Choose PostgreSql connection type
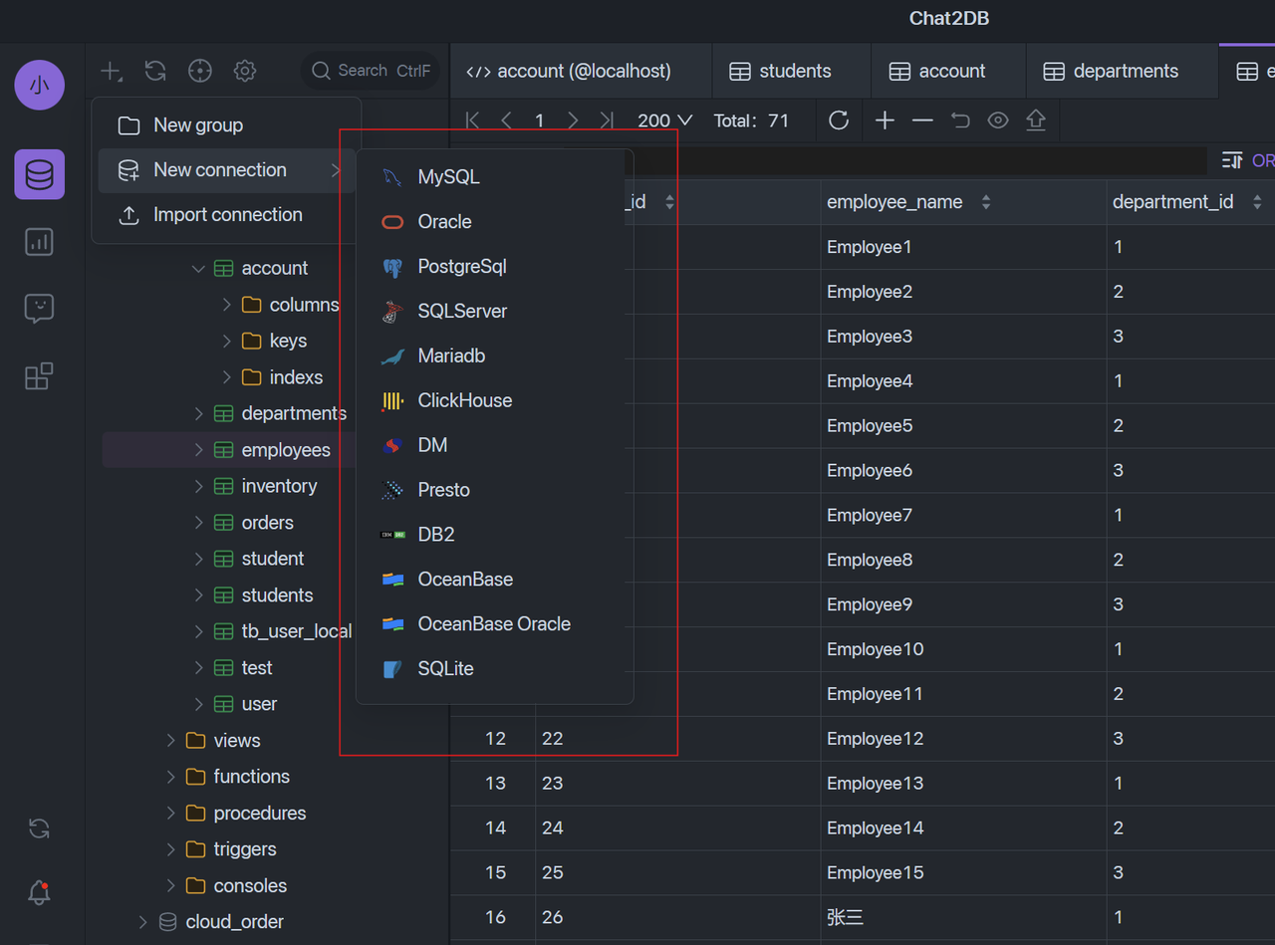1275x945 pixels. click(x=461, y=267)
